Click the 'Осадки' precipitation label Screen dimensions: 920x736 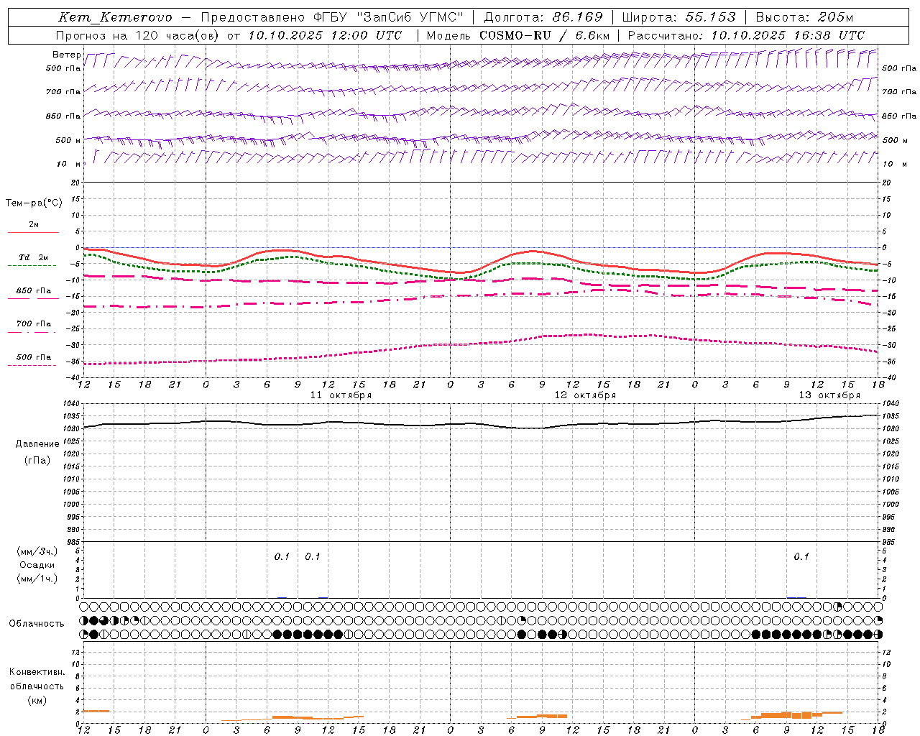click(37, 565)
